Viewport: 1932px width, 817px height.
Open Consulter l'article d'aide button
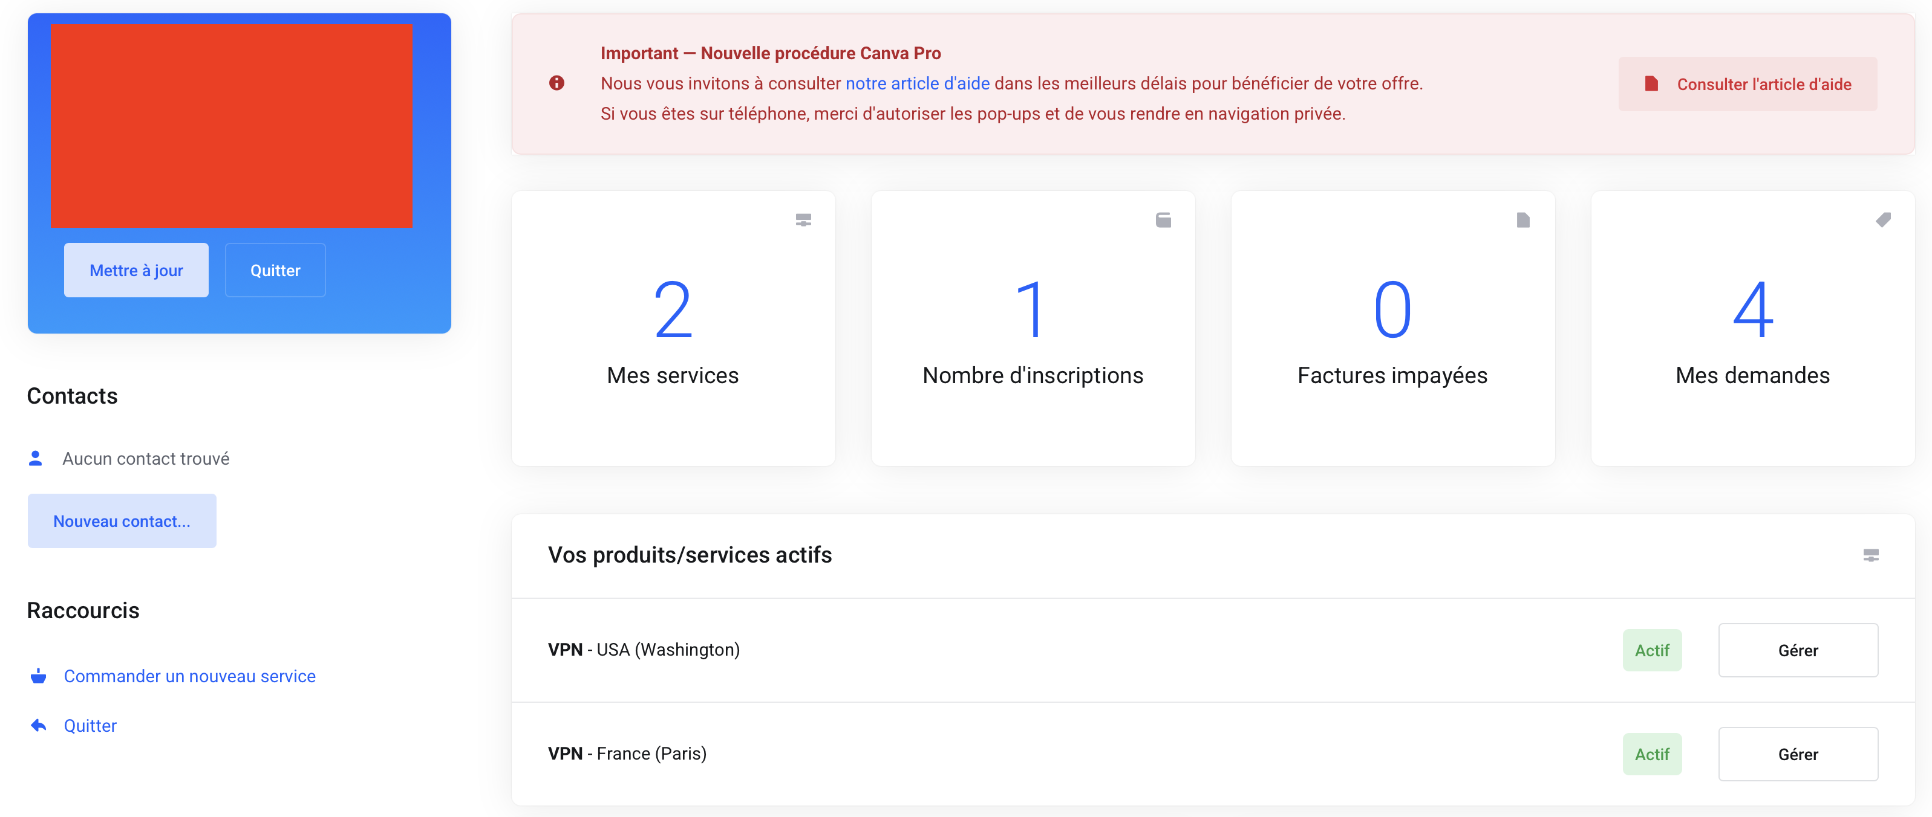1748,84
